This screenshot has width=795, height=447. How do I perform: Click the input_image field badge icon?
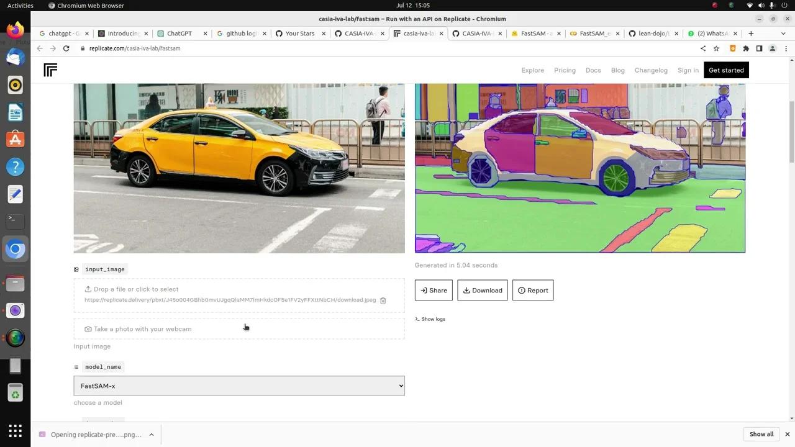[x=76, y=269]
